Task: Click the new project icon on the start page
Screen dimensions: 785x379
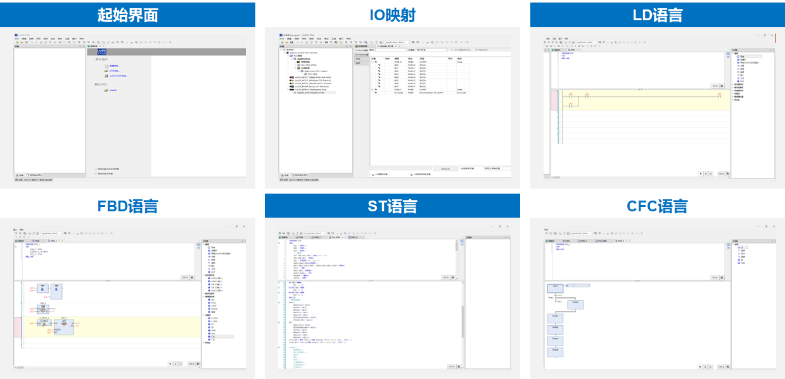Action: 106,66
